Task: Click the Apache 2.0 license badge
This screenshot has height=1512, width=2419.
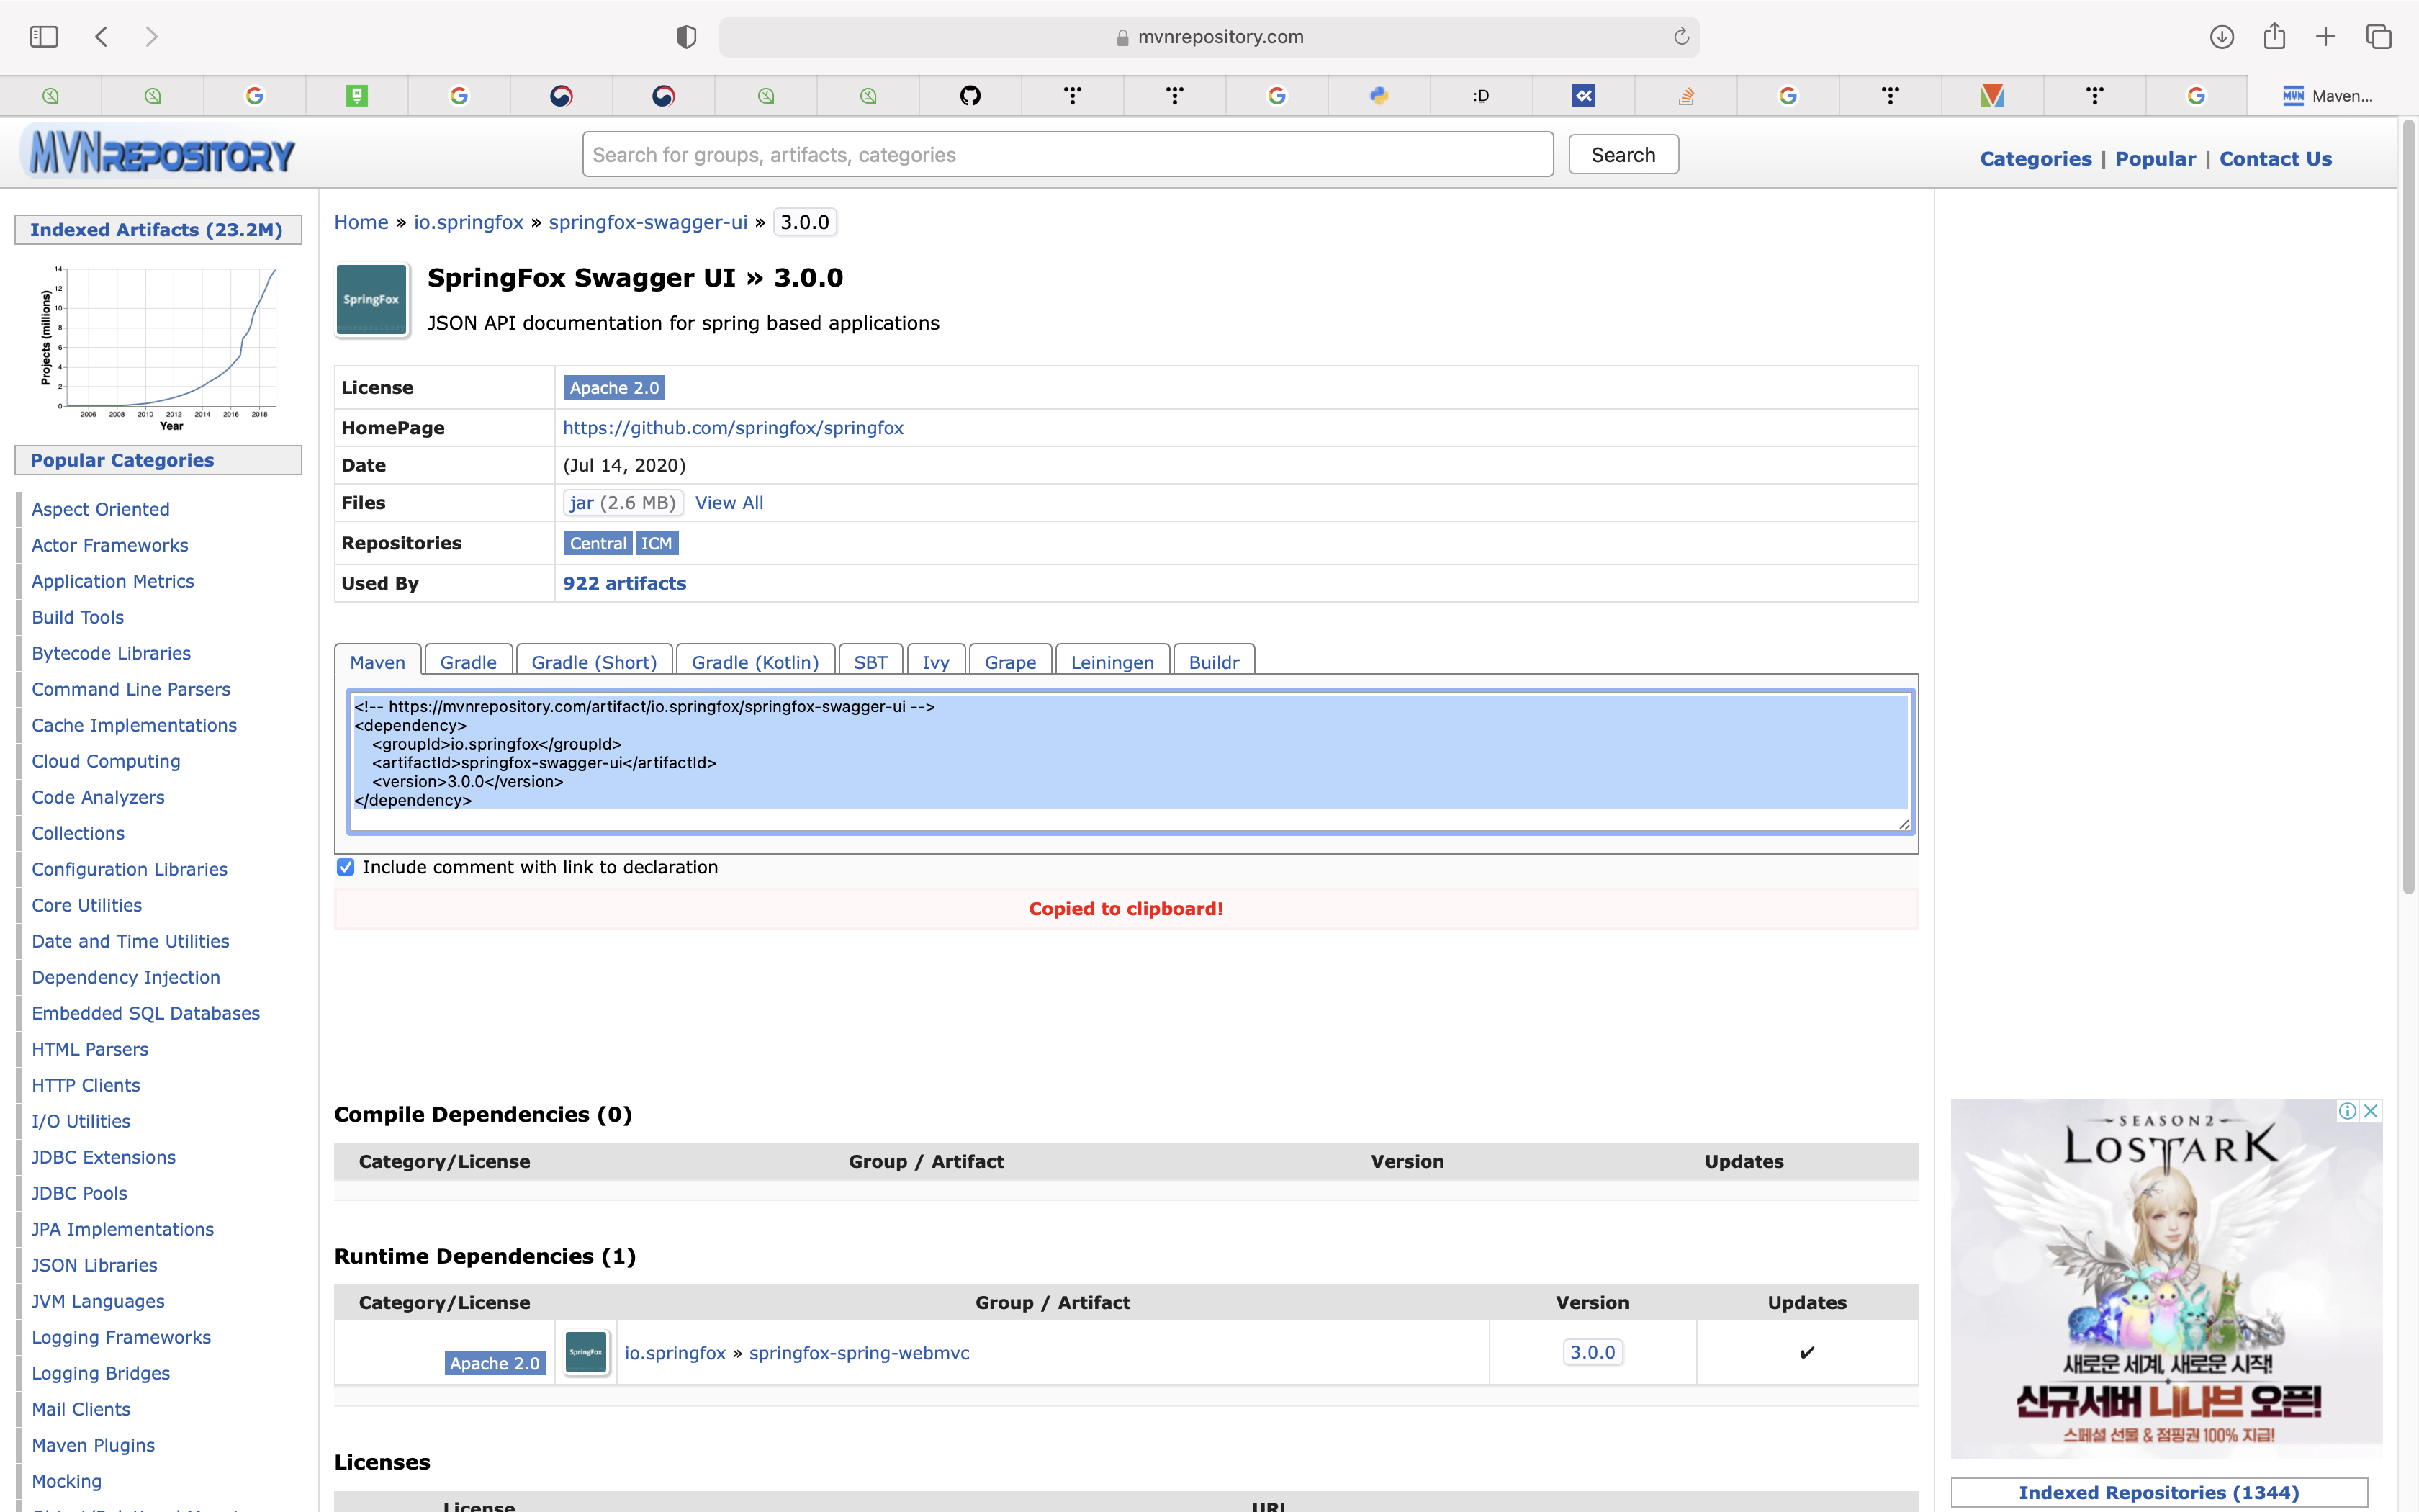Action: point(613,387)
